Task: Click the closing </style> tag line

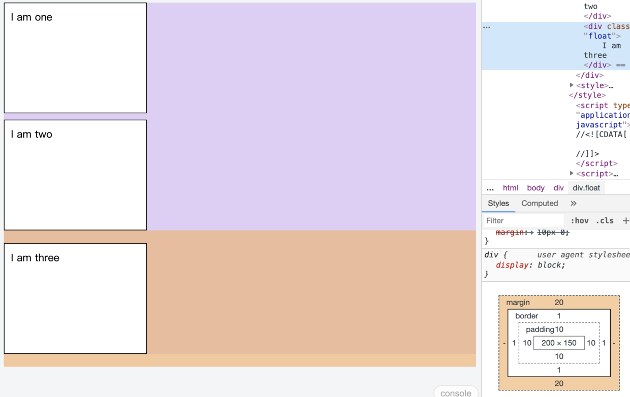Action: point(587,95)
